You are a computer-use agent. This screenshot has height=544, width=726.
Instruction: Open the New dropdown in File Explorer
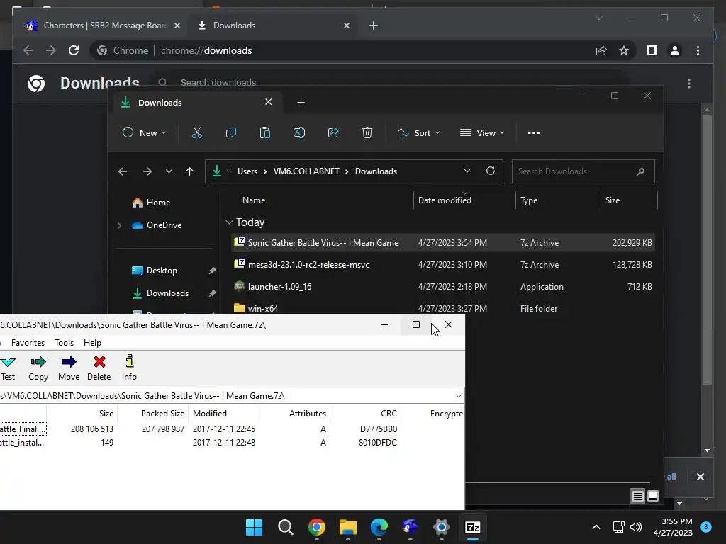(x=144, y=132)
